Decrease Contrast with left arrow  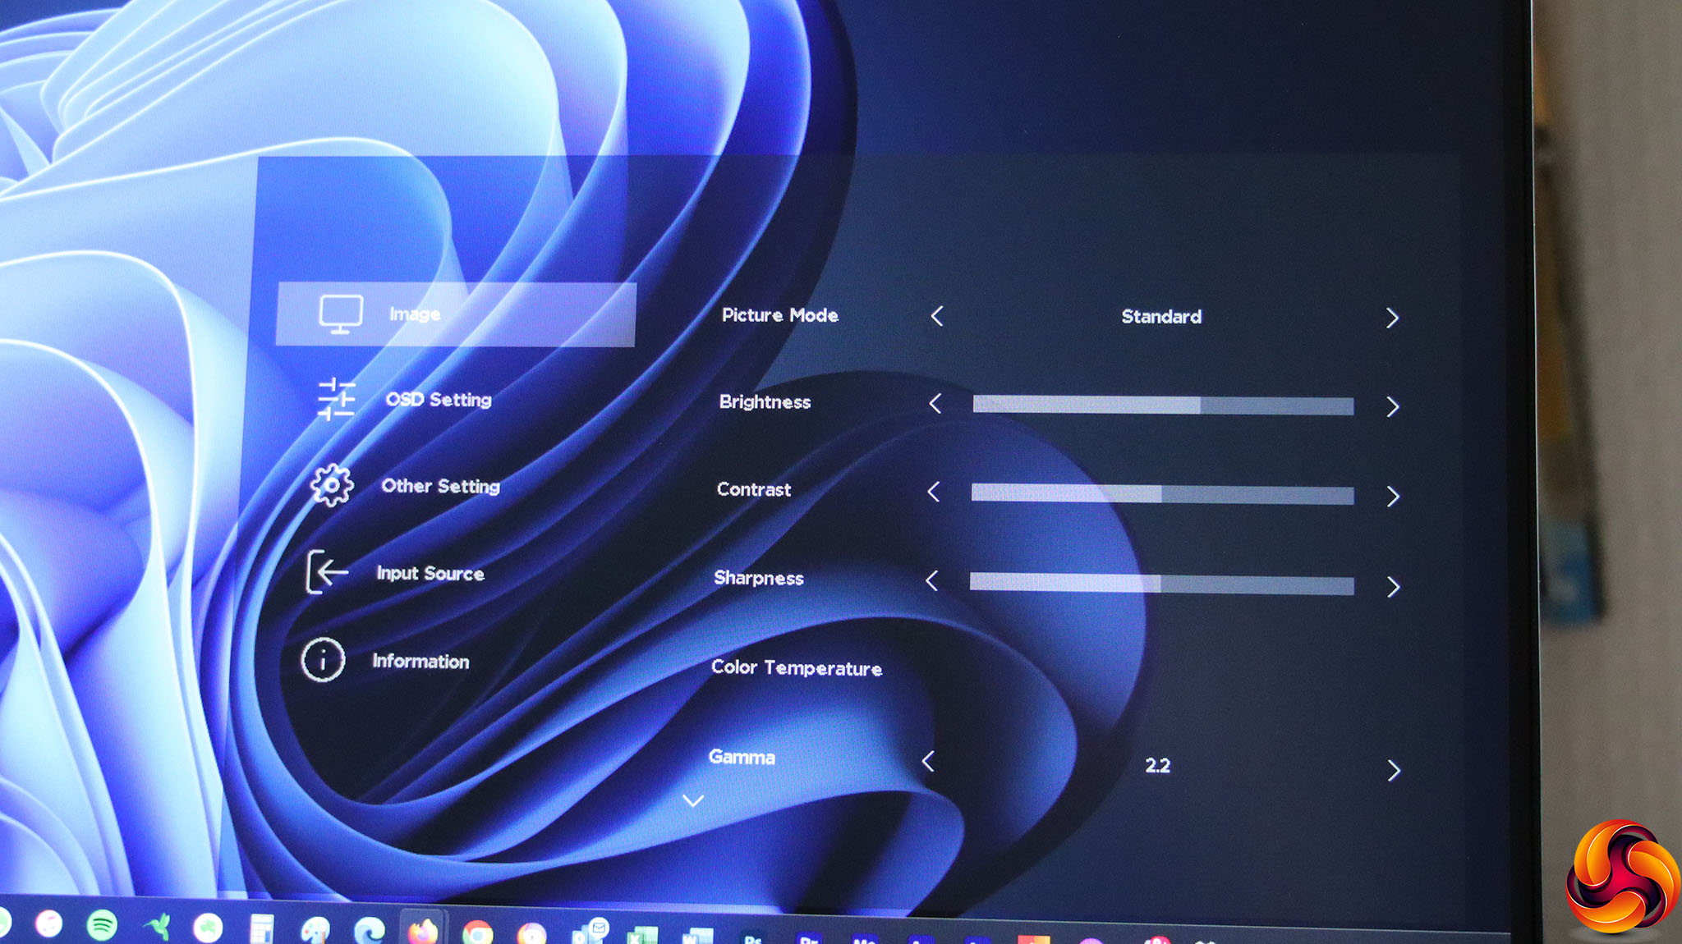click(x=934, y=492)
